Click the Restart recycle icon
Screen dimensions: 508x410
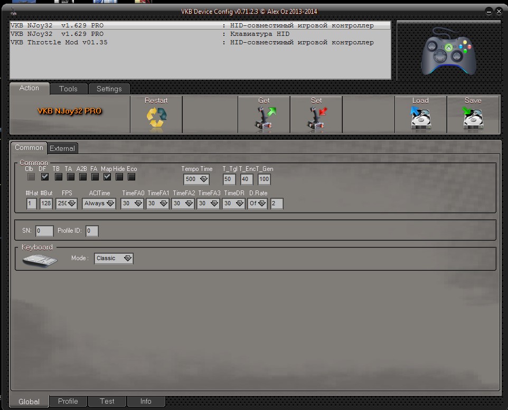(x=156, y=118)
